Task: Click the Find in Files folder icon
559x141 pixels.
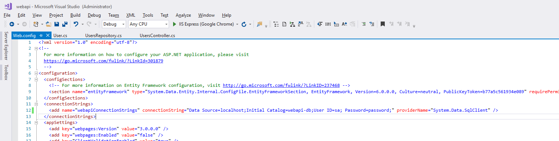Action: [259, 24]
